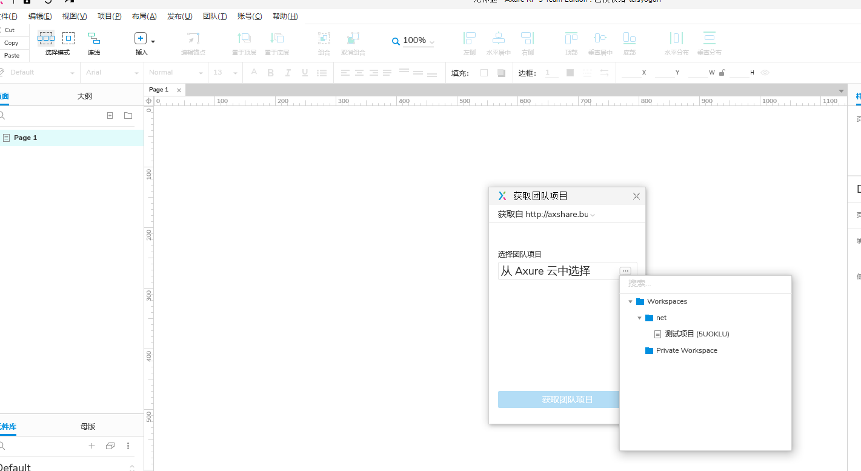Open the 插入 dropdown arrow

click(153, 42)
